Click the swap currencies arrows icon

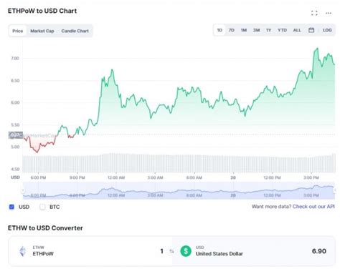click(x=171, y=251)
